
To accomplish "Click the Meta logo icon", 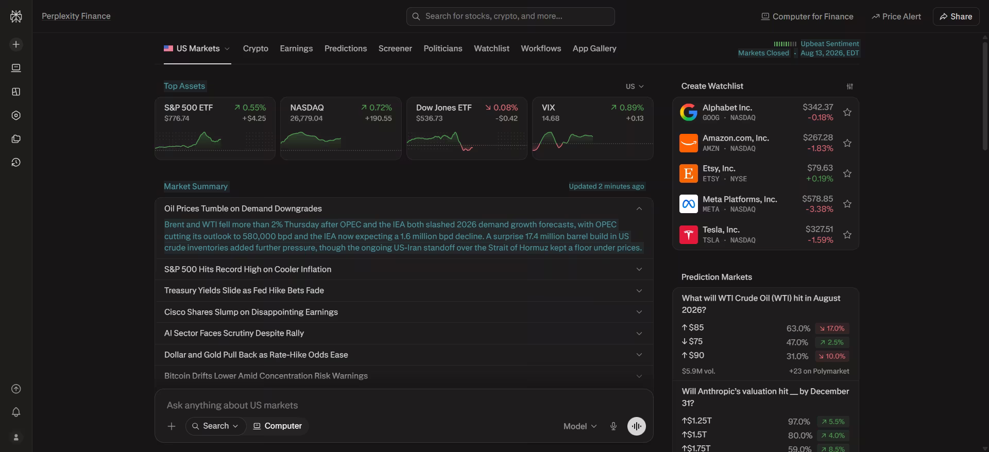I will pyautogui.click(x=689, y=204).
